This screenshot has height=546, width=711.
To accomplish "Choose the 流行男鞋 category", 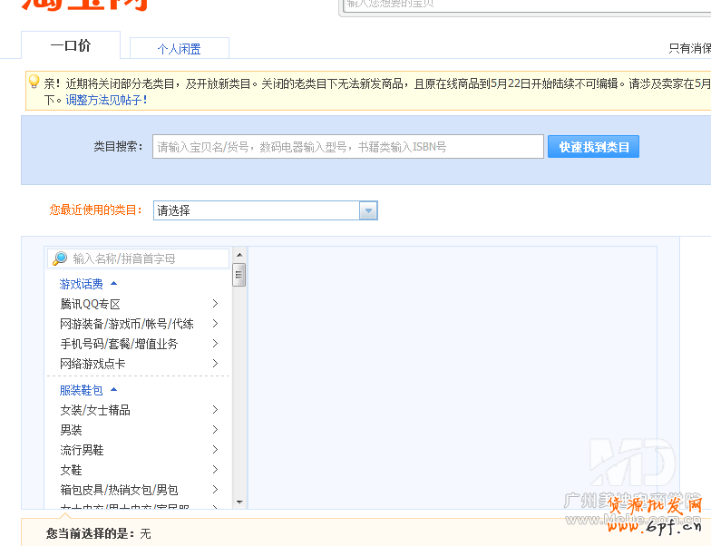I will click(x=82, y=450).
